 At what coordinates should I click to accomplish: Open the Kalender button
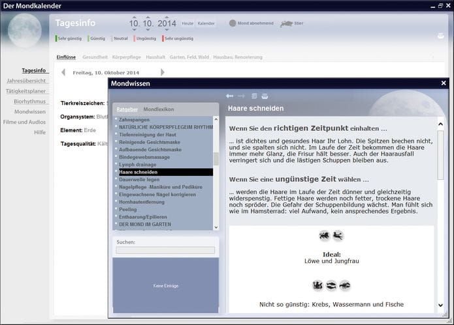pyautogui.click(x=206, y=23)
